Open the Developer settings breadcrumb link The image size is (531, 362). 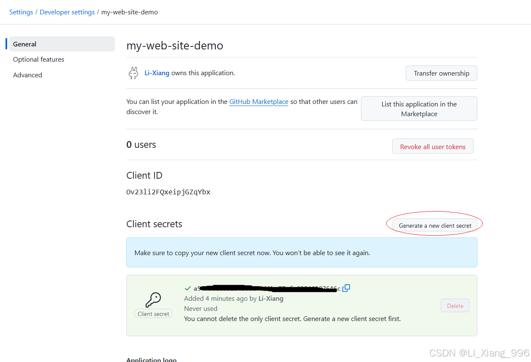point(67,12)
